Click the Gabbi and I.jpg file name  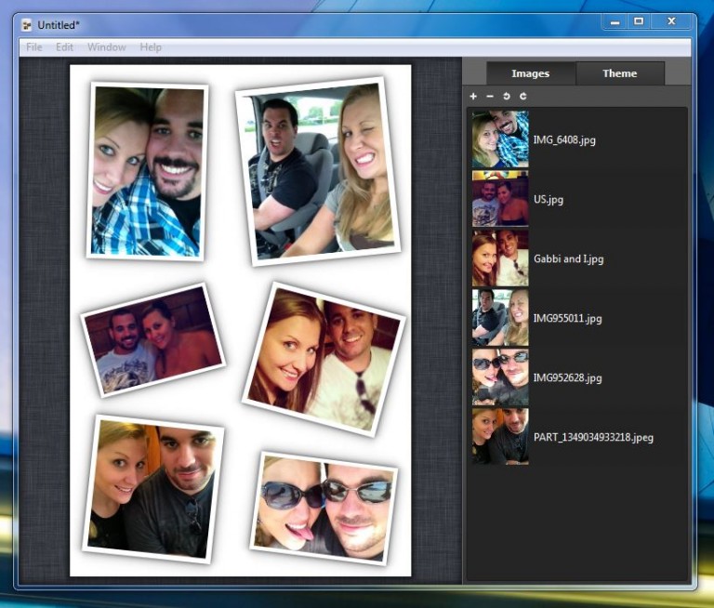tap(568, 258)
